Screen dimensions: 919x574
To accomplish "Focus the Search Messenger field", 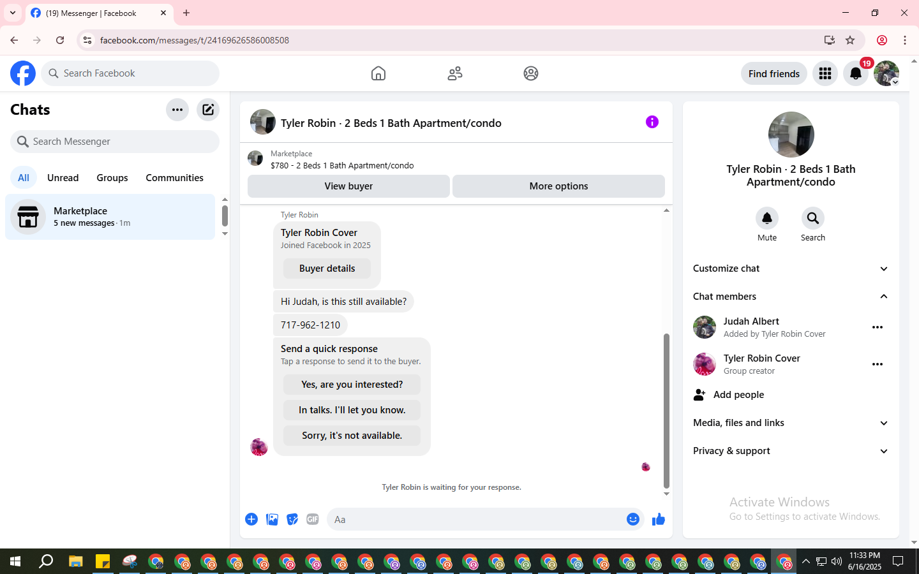I will click(115, 142).
